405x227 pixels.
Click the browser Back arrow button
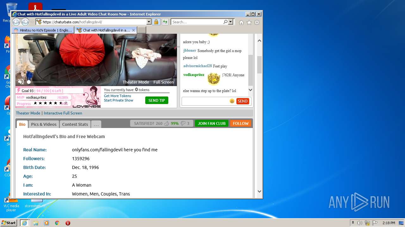[x=16, y=22]
